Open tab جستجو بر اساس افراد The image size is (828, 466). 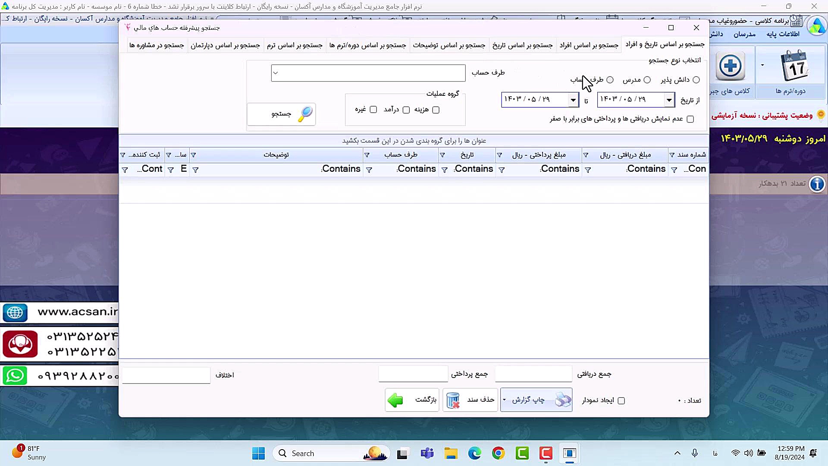(589, 45)
